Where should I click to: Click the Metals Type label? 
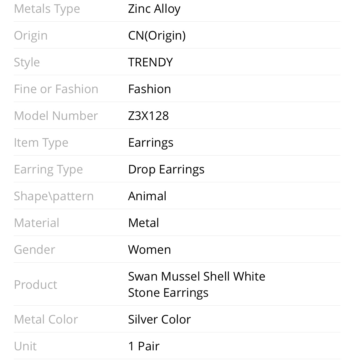pyautogui.click(x=47, y=9)
